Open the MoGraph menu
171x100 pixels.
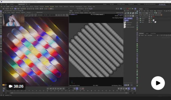pos(36,7)
